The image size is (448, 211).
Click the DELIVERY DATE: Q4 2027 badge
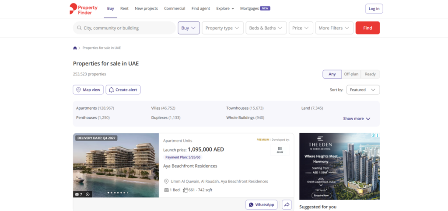tap(96, 138)
